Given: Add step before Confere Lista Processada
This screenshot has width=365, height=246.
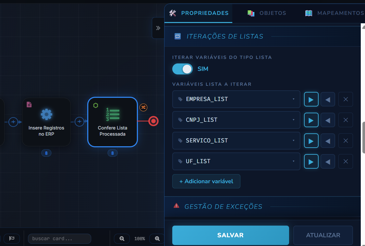Looking at the screenshot, I should tap(79, 121).
